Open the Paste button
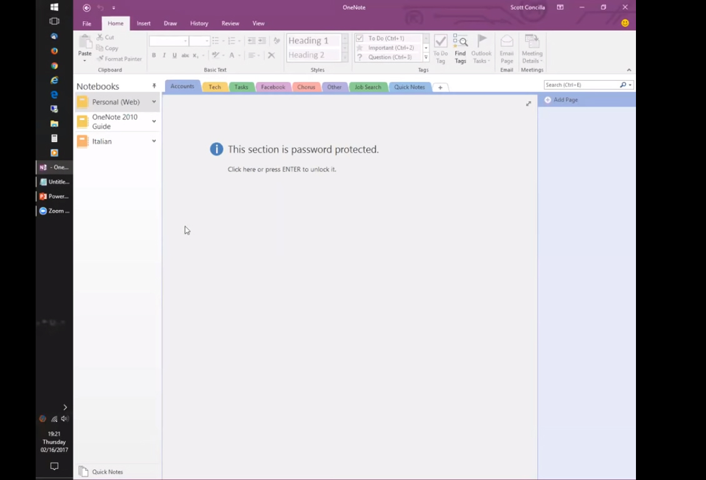This screenshot has height=480, width=706. 84,47
